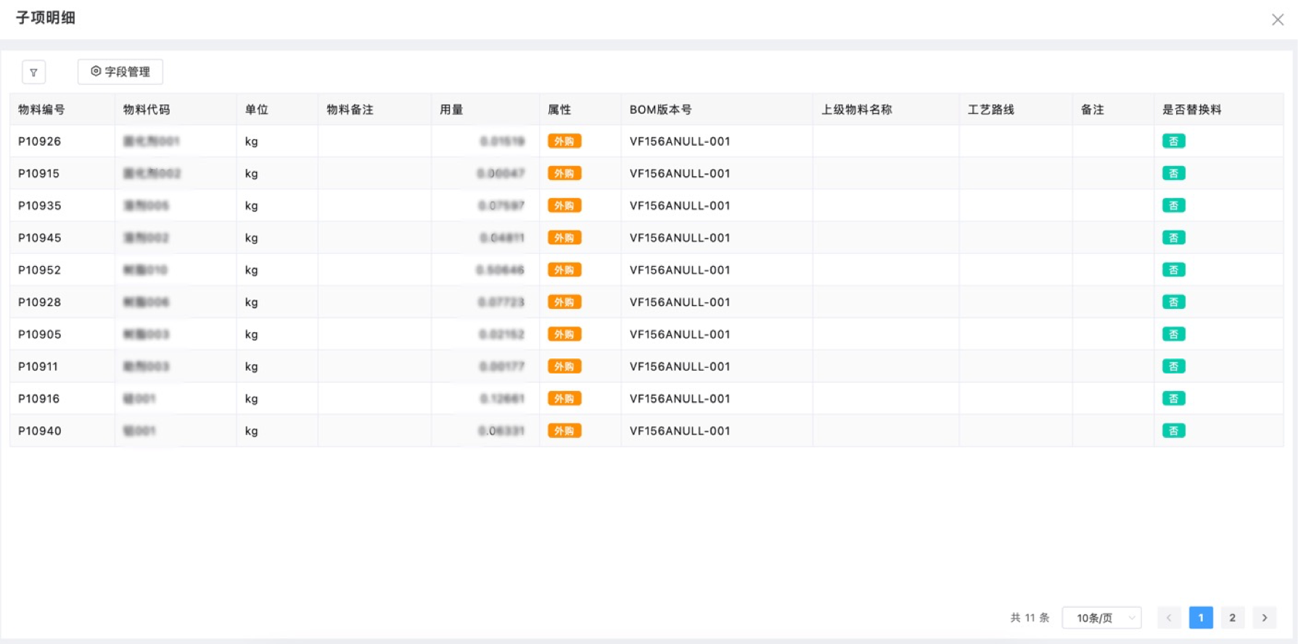Click the 外购 tag in row P10926

pos(564,141)
